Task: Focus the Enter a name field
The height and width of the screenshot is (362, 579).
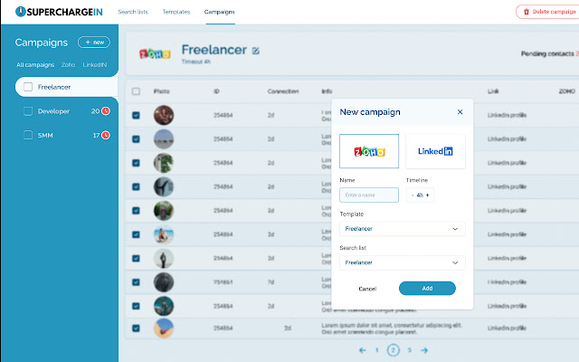Action: (x=369, y=195)
